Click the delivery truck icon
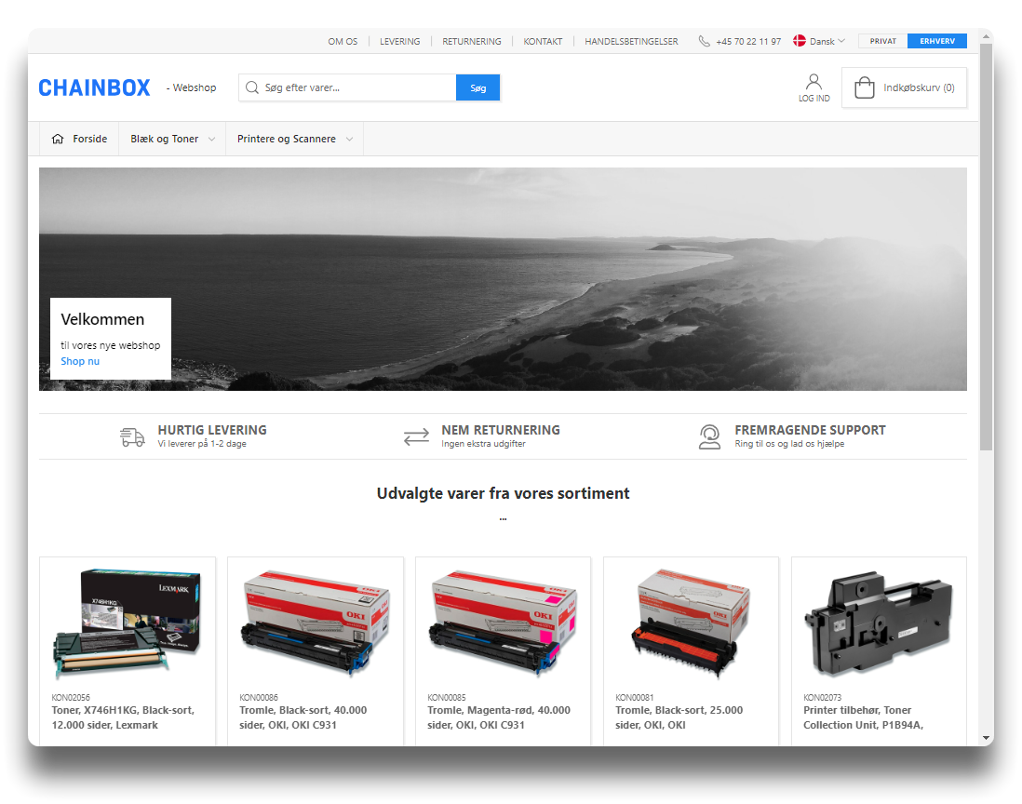 tap(133, 436)
